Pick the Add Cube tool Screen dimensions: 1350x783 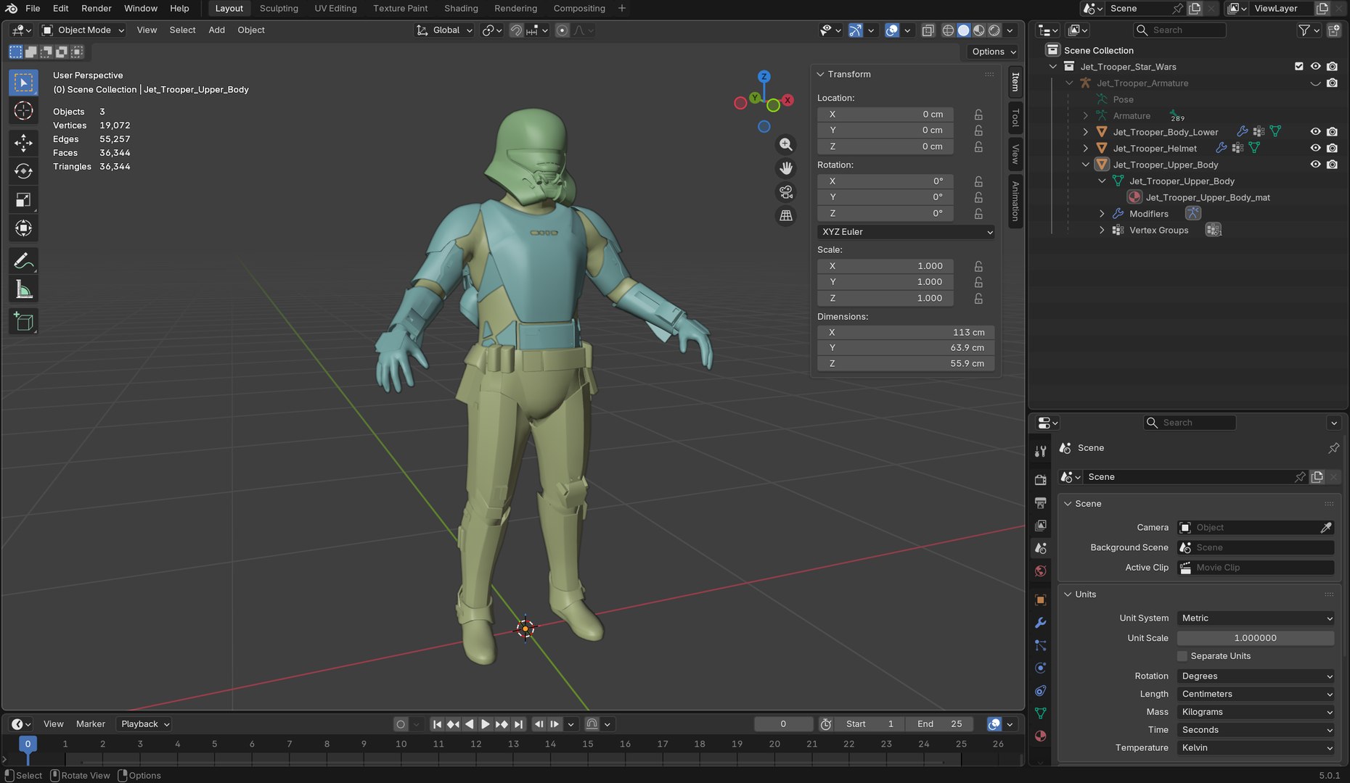[x=23, y=322]
